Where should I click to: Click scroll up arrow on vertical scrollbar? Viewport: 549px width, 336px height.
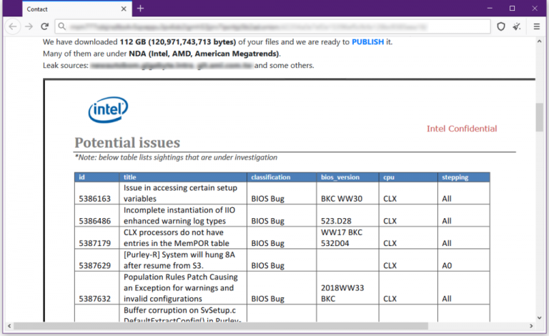(x=540, y=41)
